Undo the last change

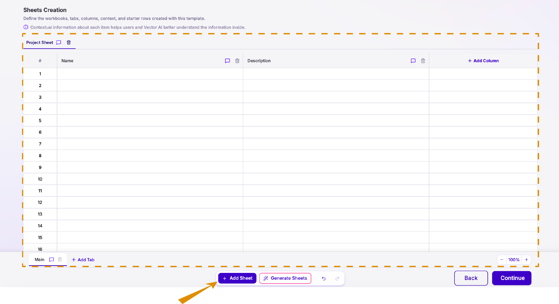point(324,278)
